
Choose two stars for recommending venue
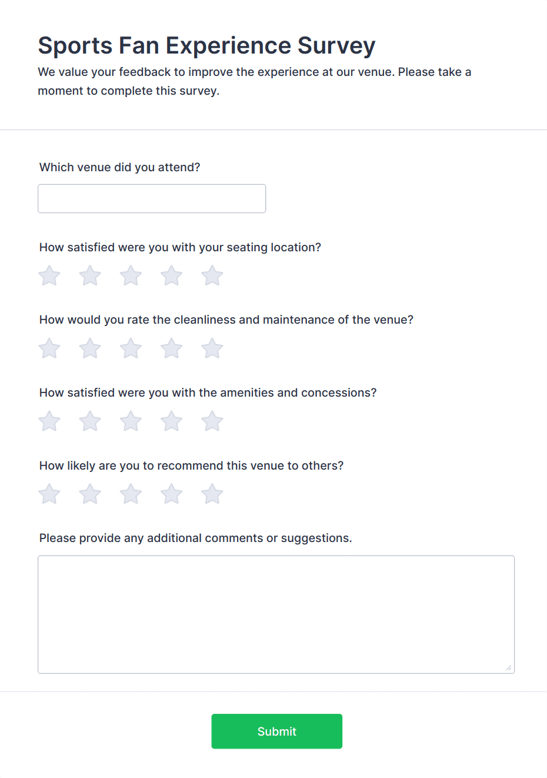pos(90,494)
